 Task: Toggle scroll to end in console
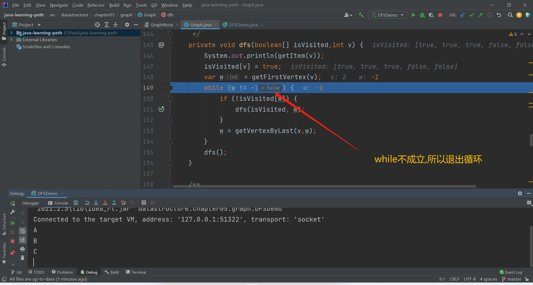[x=22, y=240]
